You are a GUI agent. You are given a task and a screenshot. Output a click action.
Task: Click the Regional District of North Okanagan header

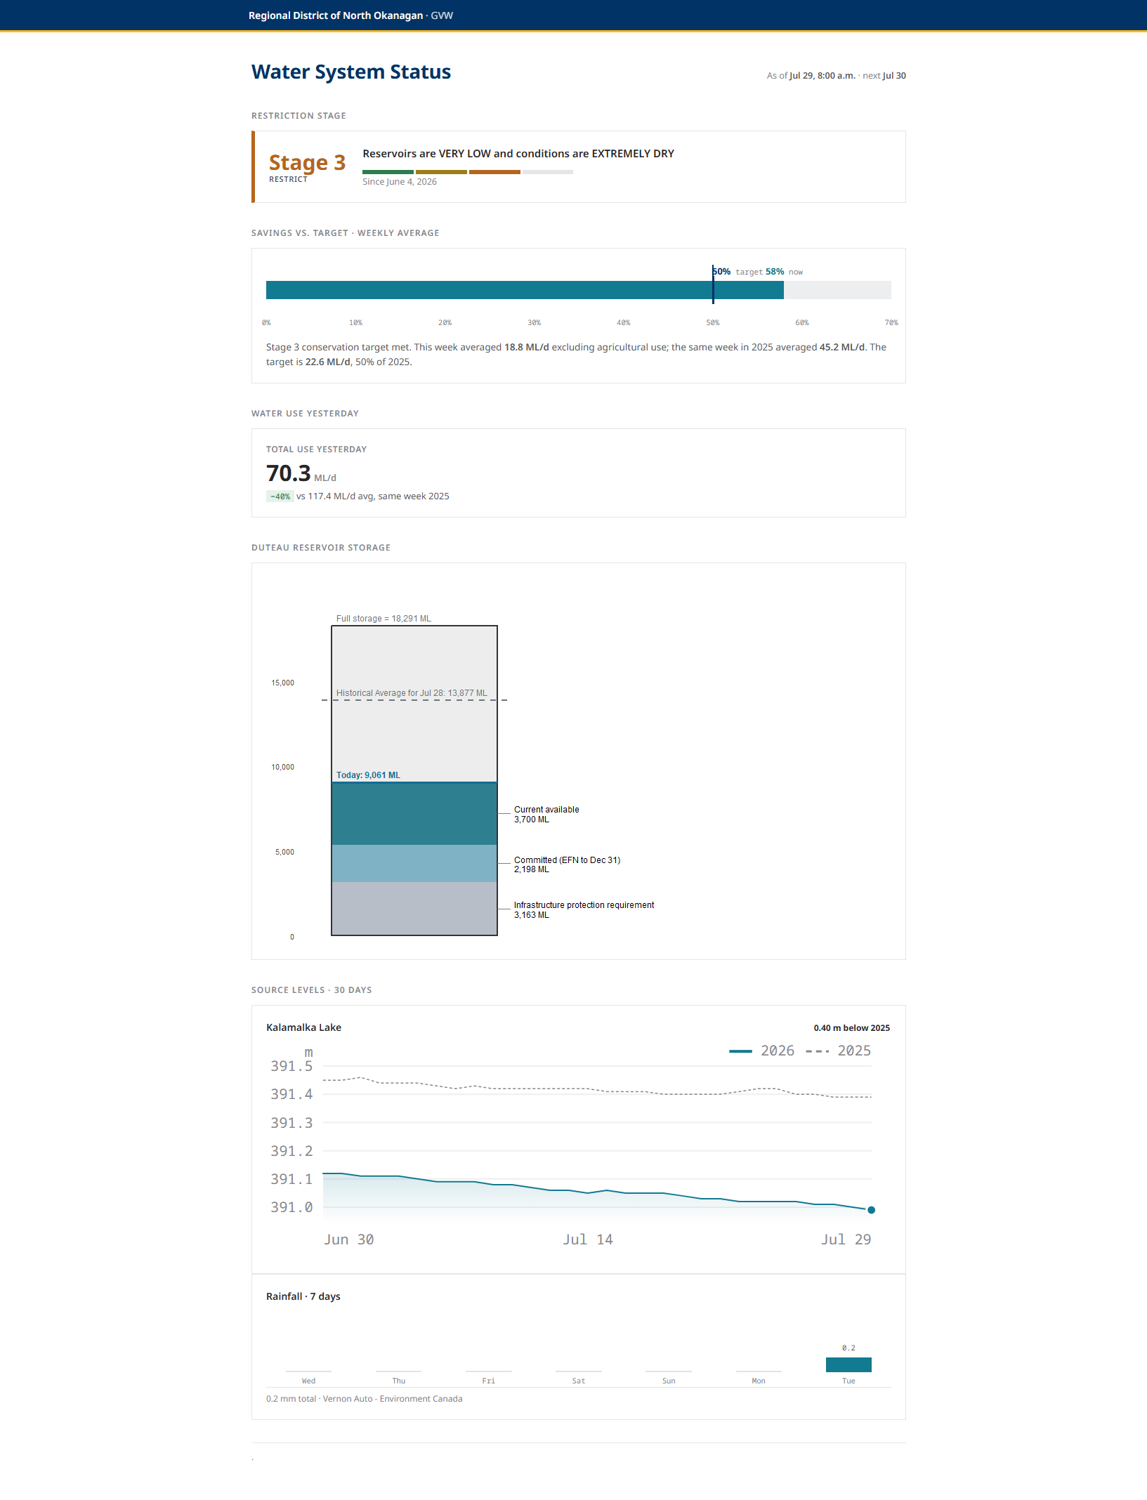[336, 15]
